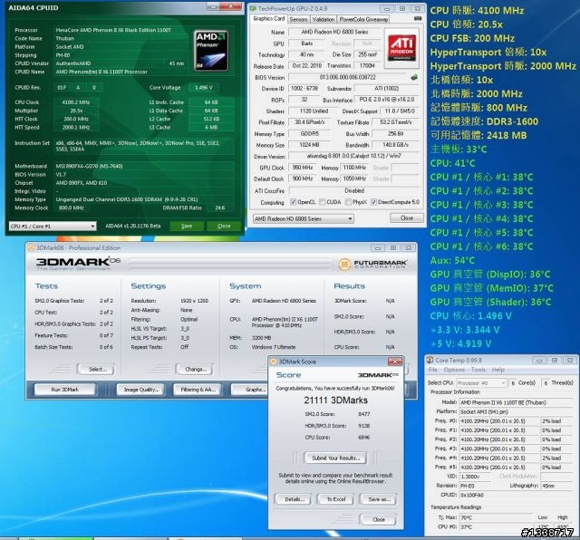
Task: Click the Driver Version field in GPU-Z
Action: pos(354,156)
